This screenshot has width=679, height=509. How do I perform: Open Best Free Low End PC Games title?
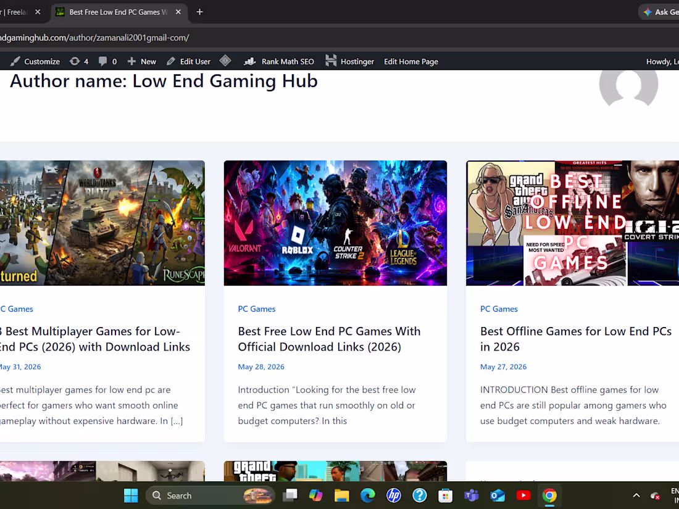[x=329, y=339]
